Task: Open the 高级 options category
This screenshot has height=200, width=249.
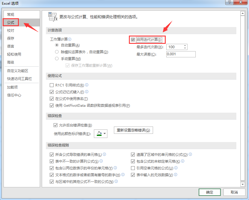Action: [22, 62]
